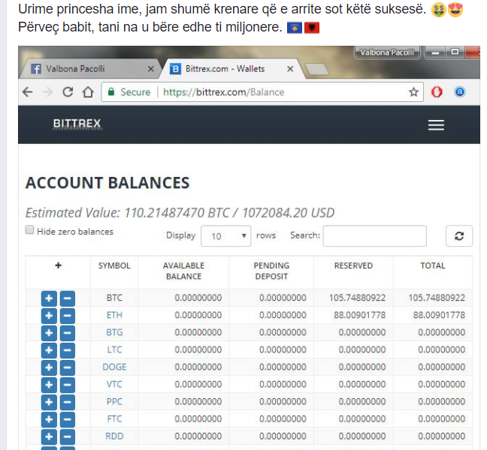This screenshot has width=487, height=450.
Task: Bookmark page with the star icon
Action: pyautogui.click(x=413, y=92)
